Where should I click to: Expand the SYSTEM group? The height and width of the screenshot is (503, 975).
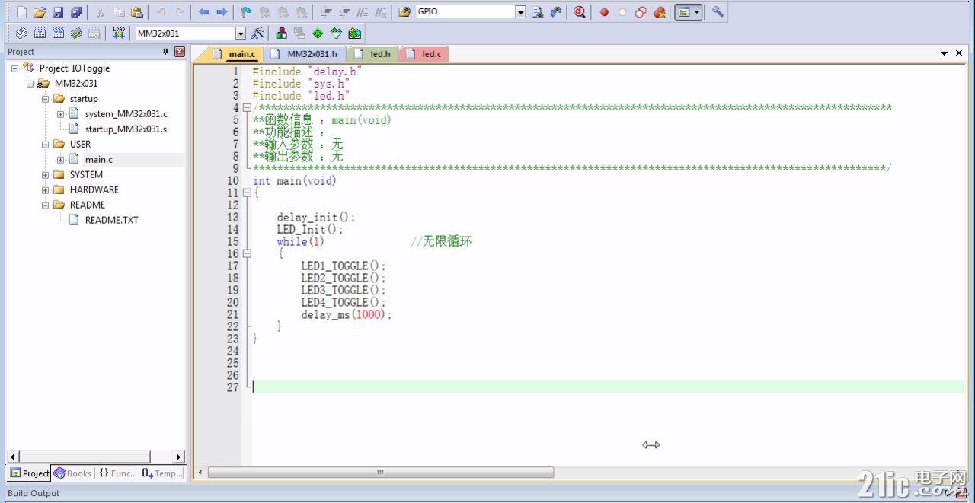pos(45,175)
